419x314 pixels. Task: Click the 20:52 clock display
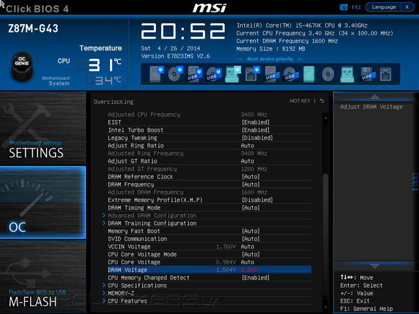tap(183, 31)
